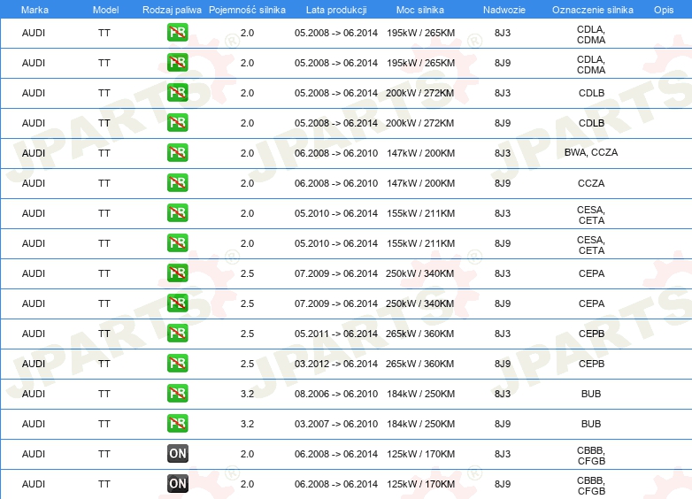The image size is (692, 499).
Task: Click '2.5' capacity in the 03.2012 row
Action: (x=247, y=364)
